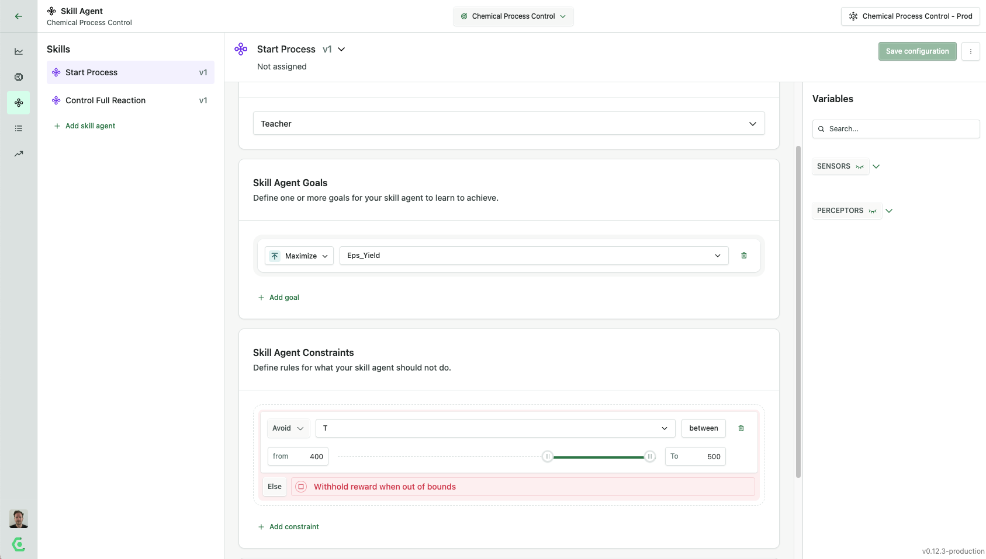Open the Avoid constraint type dropdown
986x559 pixels.
289,428
